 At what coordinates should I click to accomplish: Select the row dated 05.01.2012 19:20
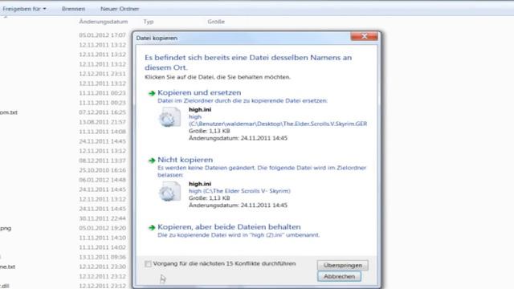102,228
